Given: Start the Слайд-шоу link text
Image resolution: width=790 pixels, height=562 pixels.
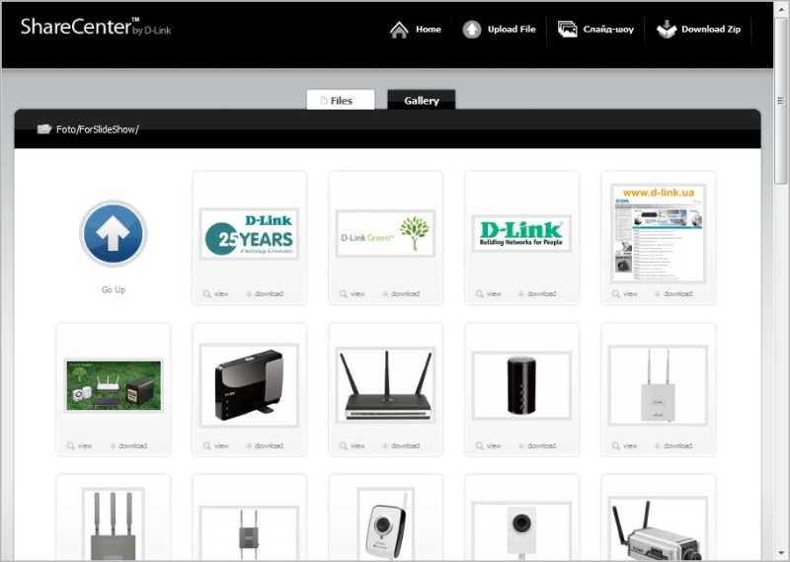Looking at the screenshot, I should 608,30.
